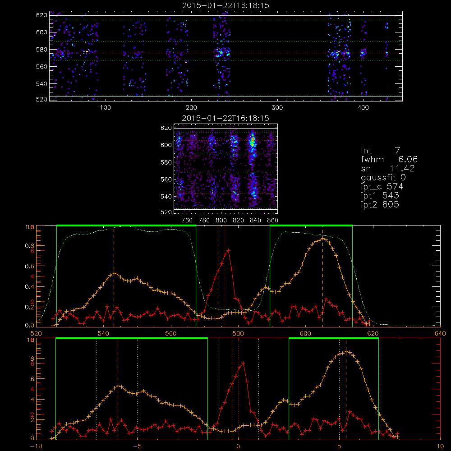Screen dimensions: 451x451
Task: Click the left green bar atop the bottom plot
Action: point(131,339)
